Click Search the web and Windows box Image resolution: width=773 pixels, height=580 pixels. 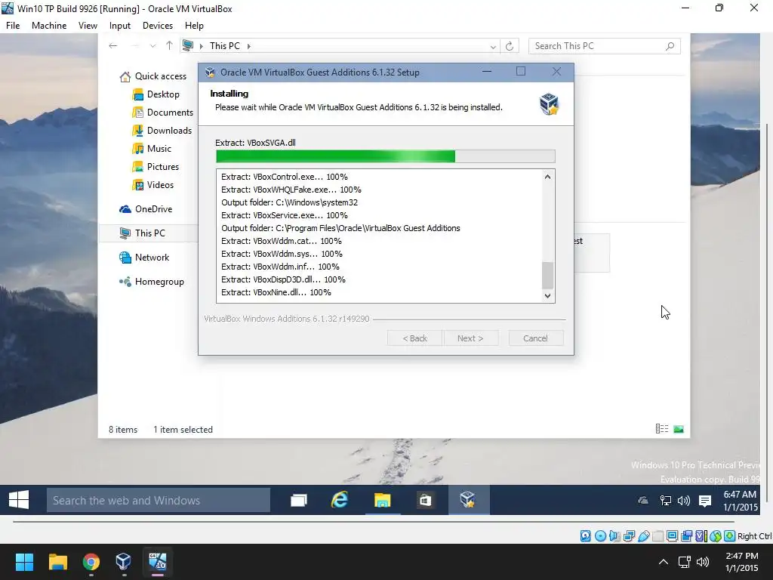(159, 501)
